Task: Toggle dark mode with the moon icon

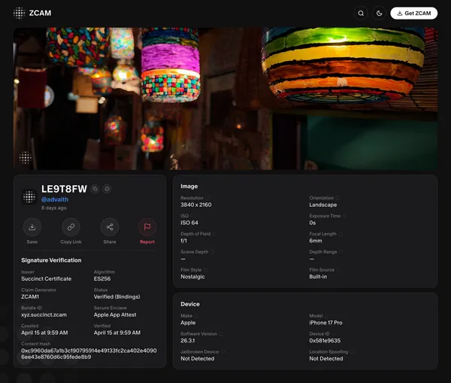Action: 380,13
